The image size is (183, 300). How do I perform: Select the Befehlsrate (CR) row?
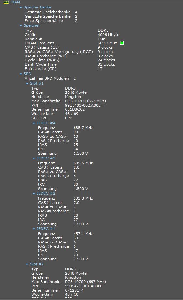click(x=64, y=69)
